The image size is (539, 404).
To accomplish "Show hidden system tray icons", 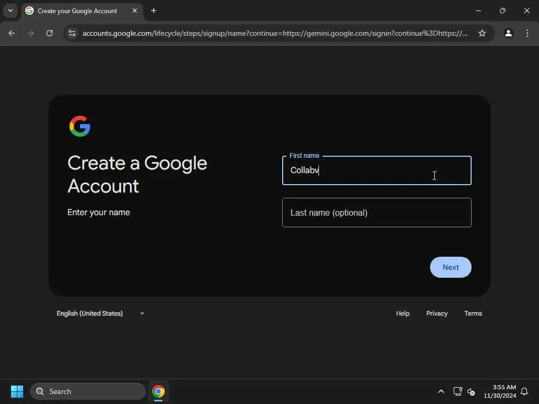I will pos(441,391).
